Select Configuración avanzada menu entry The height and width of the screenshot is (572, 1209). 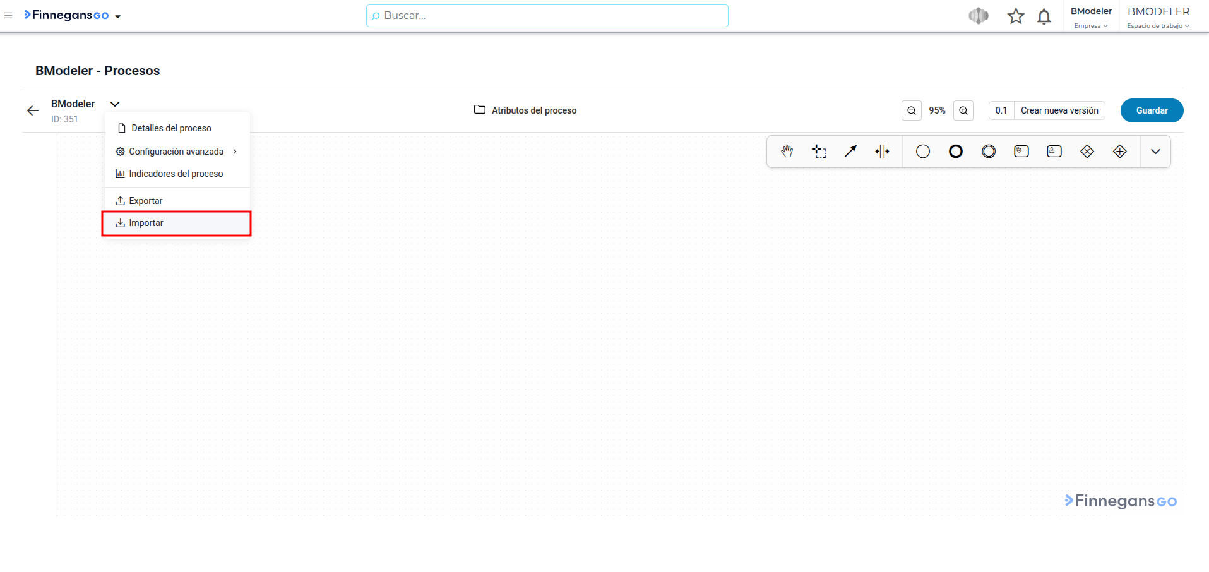[x=177, y=152]
